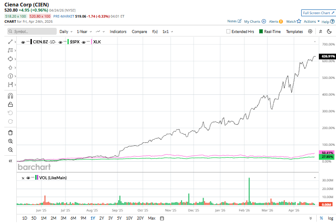Hide the $SPX comparison with its eye icon
The width and height of the screenshot is (336, 223).
point(61,42)
